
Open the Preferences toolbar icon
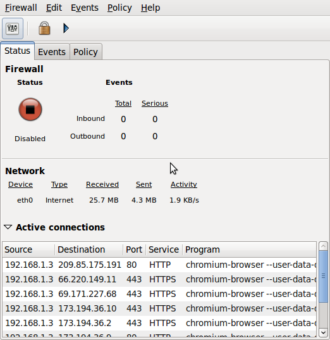13,28
